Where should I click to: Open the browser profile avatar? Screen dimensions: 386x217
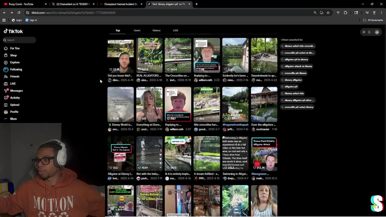(374, 13)
